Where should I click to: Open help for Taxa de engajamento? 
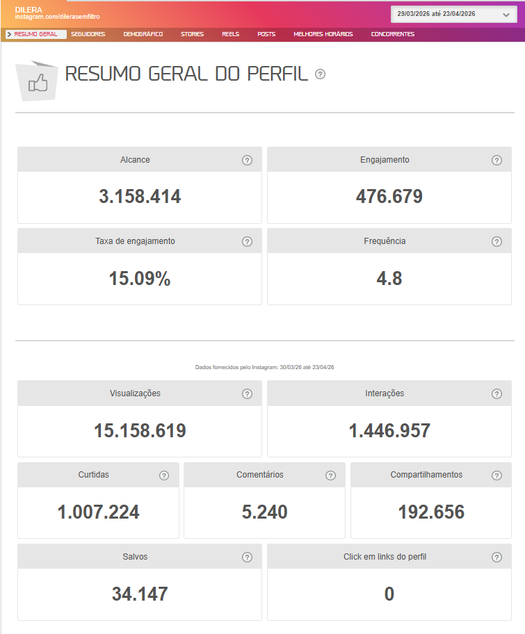tap(247, 241)
